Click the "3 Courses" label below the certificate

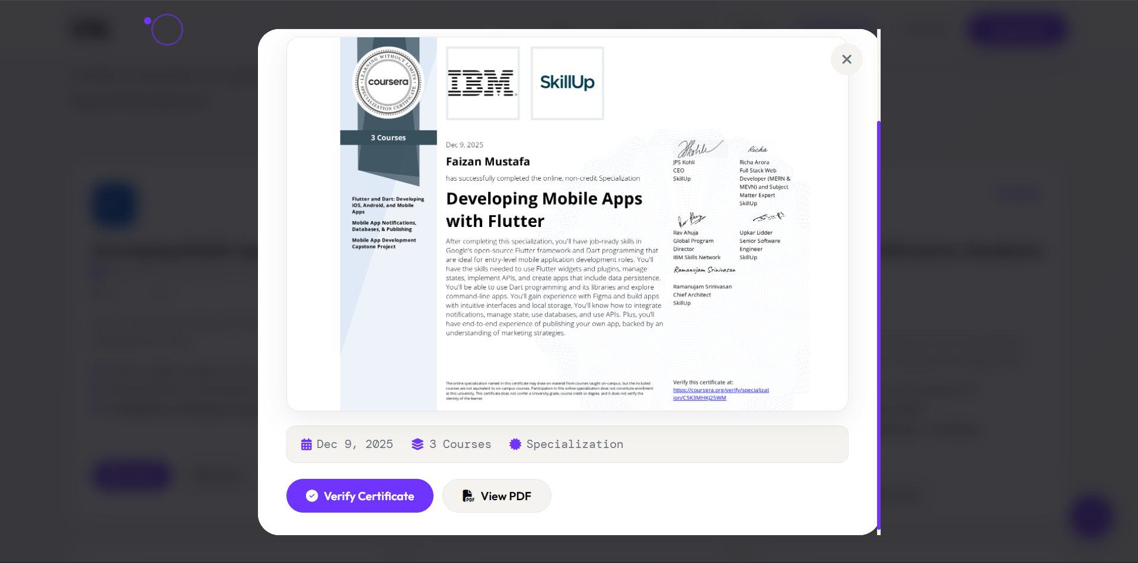coord(460,444)
